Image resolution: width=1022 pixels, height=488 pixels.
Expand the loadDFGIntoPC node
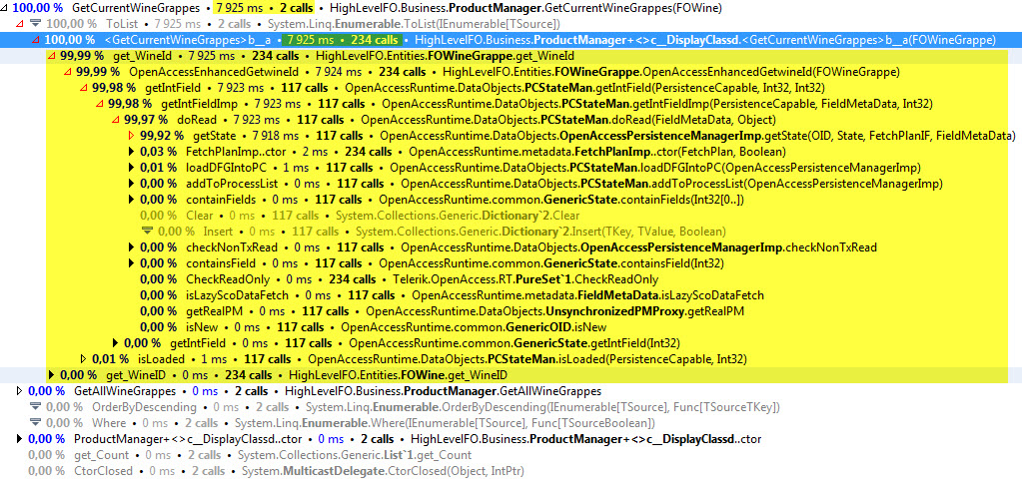(x=131, y=168)
